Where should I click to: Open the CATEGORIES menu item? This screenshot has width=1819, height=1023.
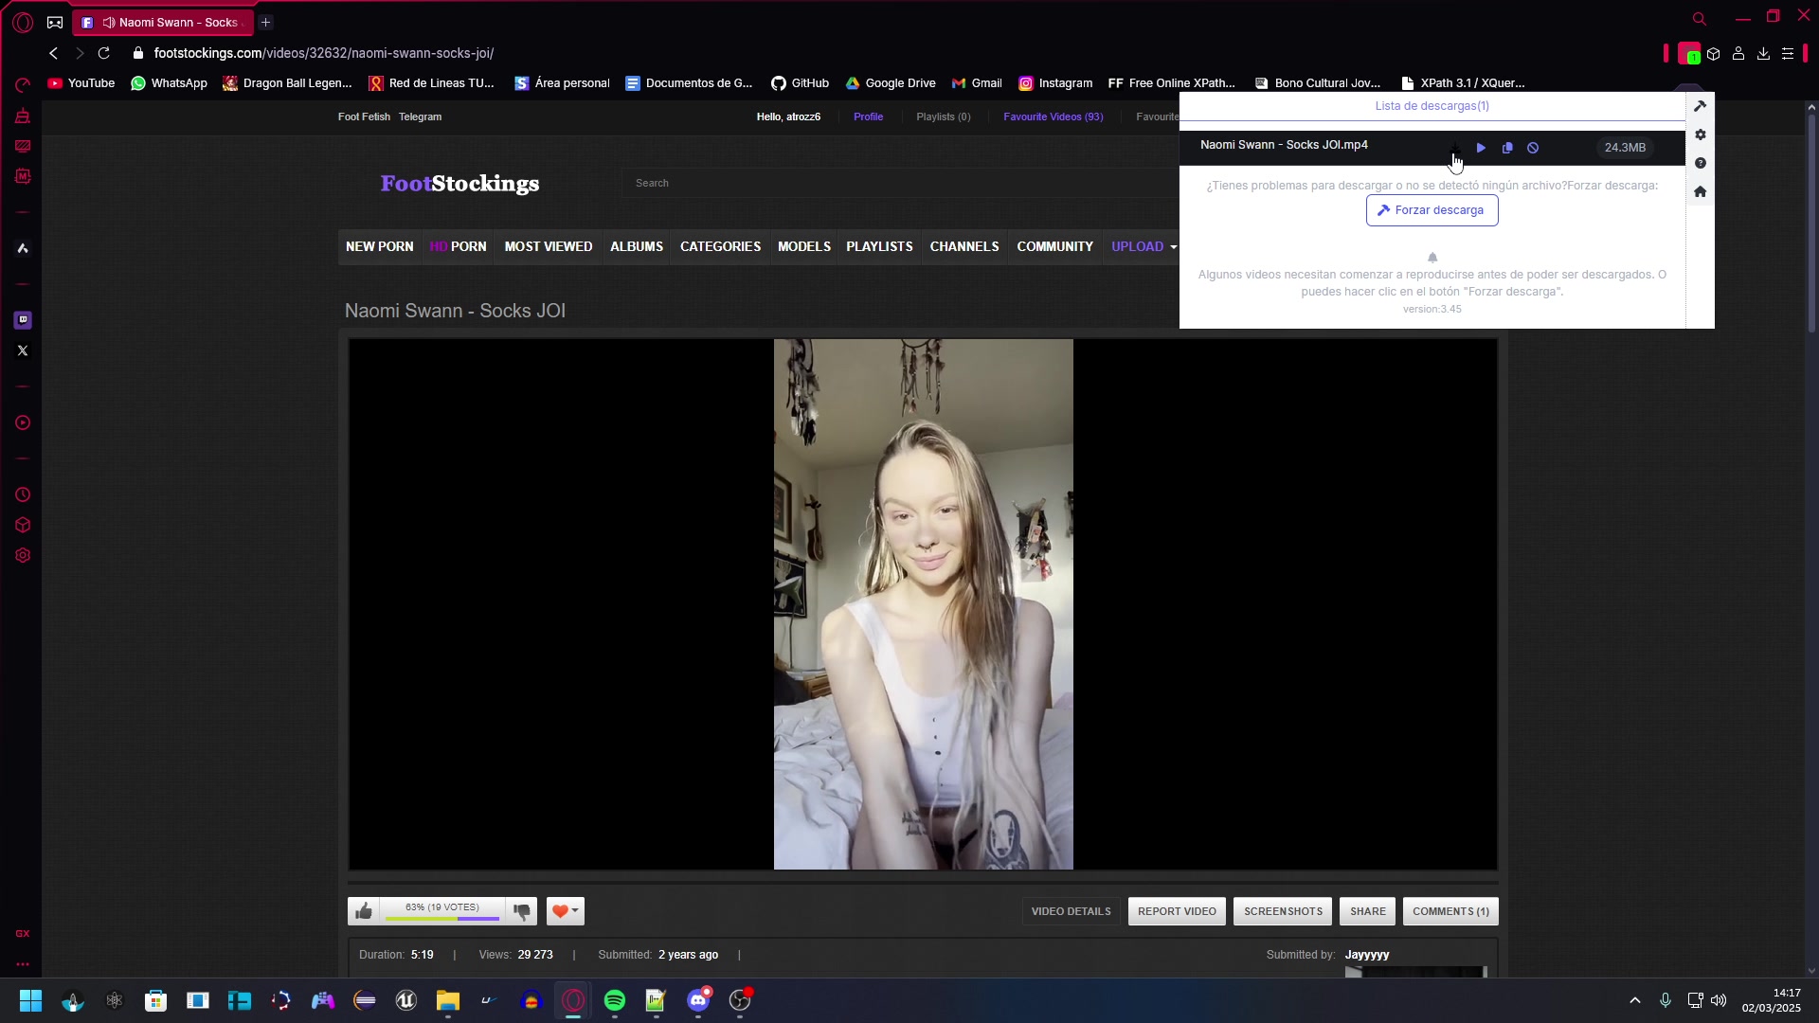click(720, 246)
